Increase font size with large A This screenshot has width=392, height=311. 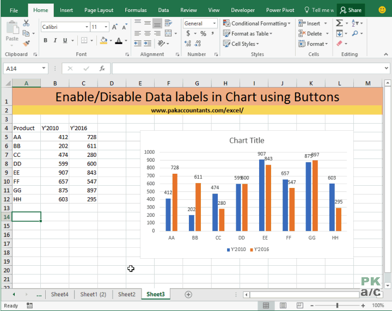[x=114, y=27]
